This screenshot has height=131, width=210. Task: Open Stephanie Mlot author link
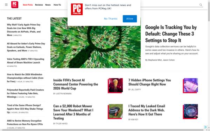(155, 60)
